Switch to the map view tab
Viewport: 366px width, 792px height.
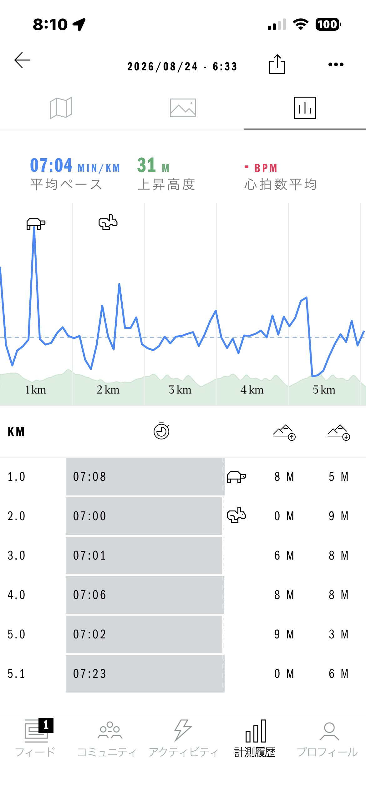click(61, 108)
